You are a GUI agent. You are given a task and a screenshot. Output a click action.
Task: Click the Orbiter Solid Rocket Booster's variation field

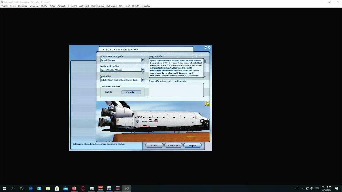pos(121,80)
